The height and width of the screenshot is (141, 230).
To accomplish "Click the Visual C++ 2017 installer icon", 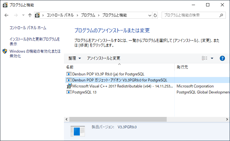I will [x=69, y=86].
